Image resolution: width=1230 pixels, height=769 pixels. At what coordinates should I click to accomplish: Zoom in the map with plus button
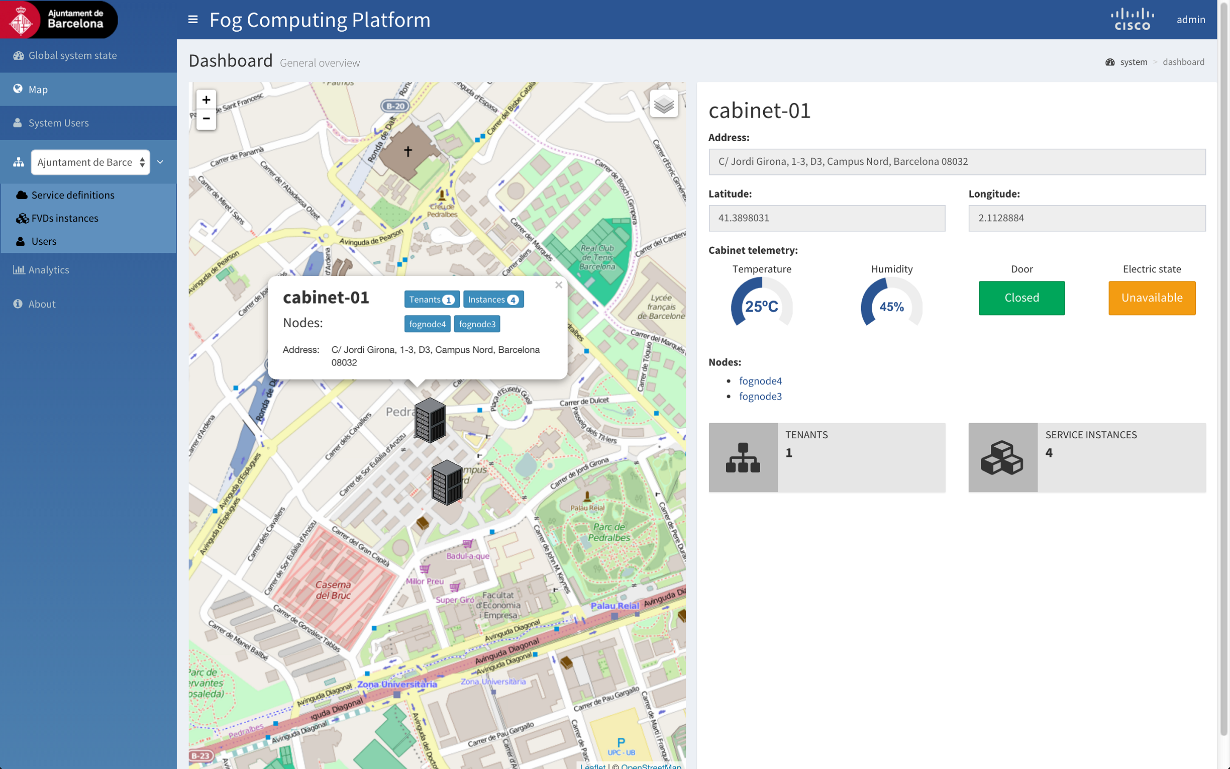[206, 100]
